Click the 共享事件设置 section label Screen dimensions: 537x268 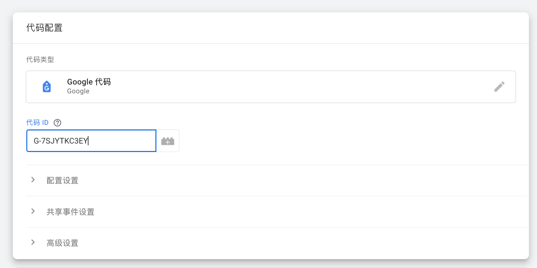pyautogui.click(x=70, y=212)
